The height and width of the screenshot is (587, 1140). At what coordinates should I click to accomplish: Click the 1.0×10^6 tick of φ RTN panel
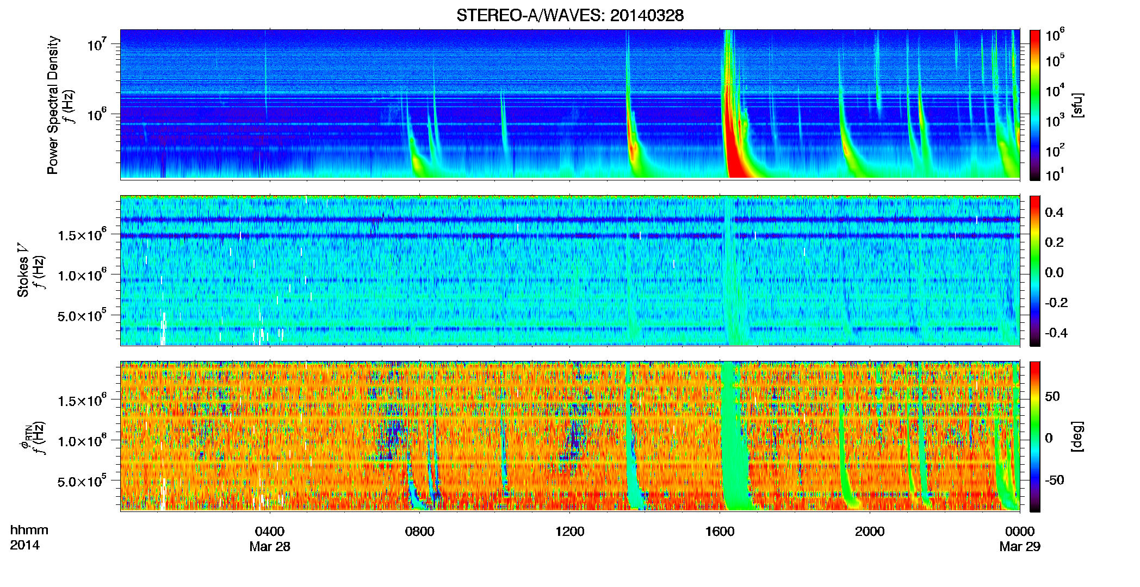(x=82, y=440)
